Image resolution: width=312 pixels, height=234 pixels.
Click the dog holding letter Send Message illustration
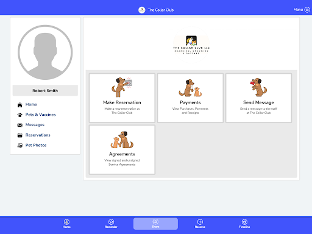(x=258, y=87)
